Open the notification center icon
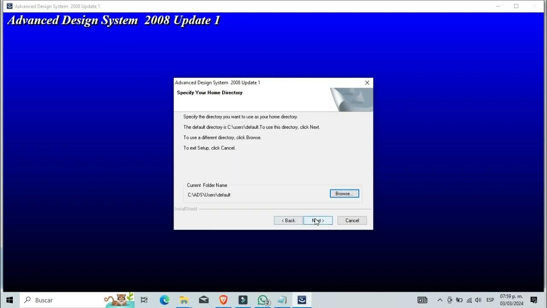 pyautogui.click(x=534, y=300)
